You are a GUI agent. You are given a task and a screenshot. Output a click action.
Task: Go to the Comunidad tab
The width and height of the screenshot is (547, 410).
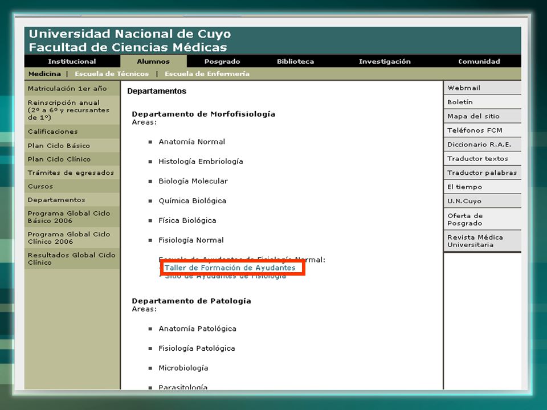click(479, 61)
